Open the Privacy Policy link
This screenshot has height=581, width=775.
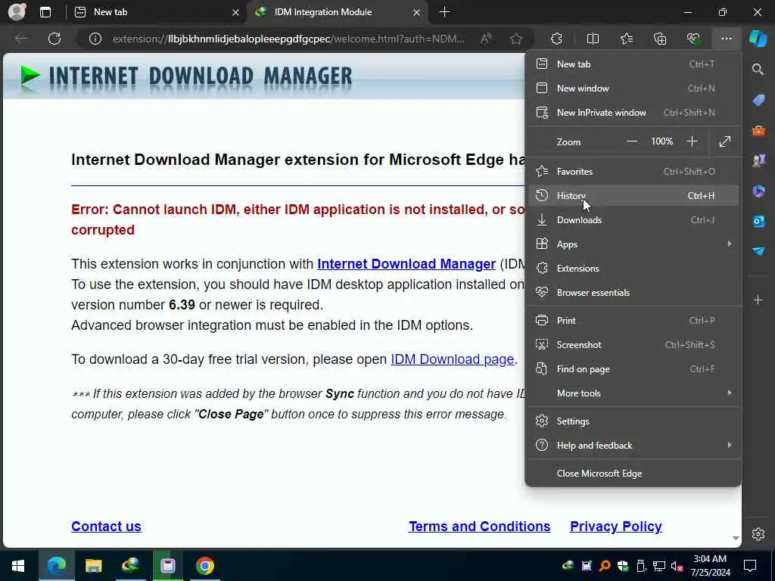point(616,527)
